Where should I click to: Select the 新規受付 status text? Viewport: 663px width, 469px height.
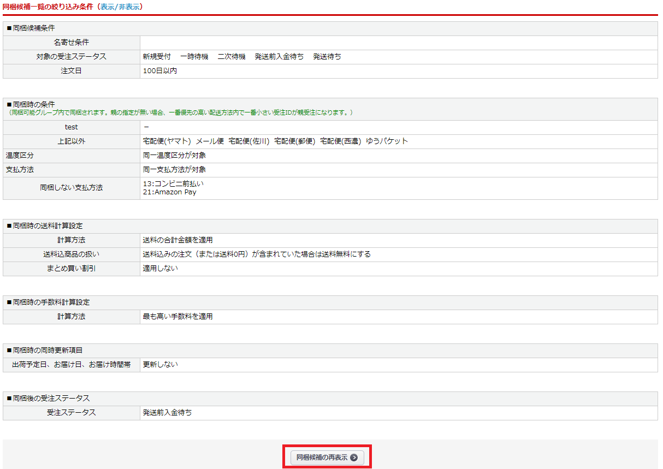click(157, 57)
